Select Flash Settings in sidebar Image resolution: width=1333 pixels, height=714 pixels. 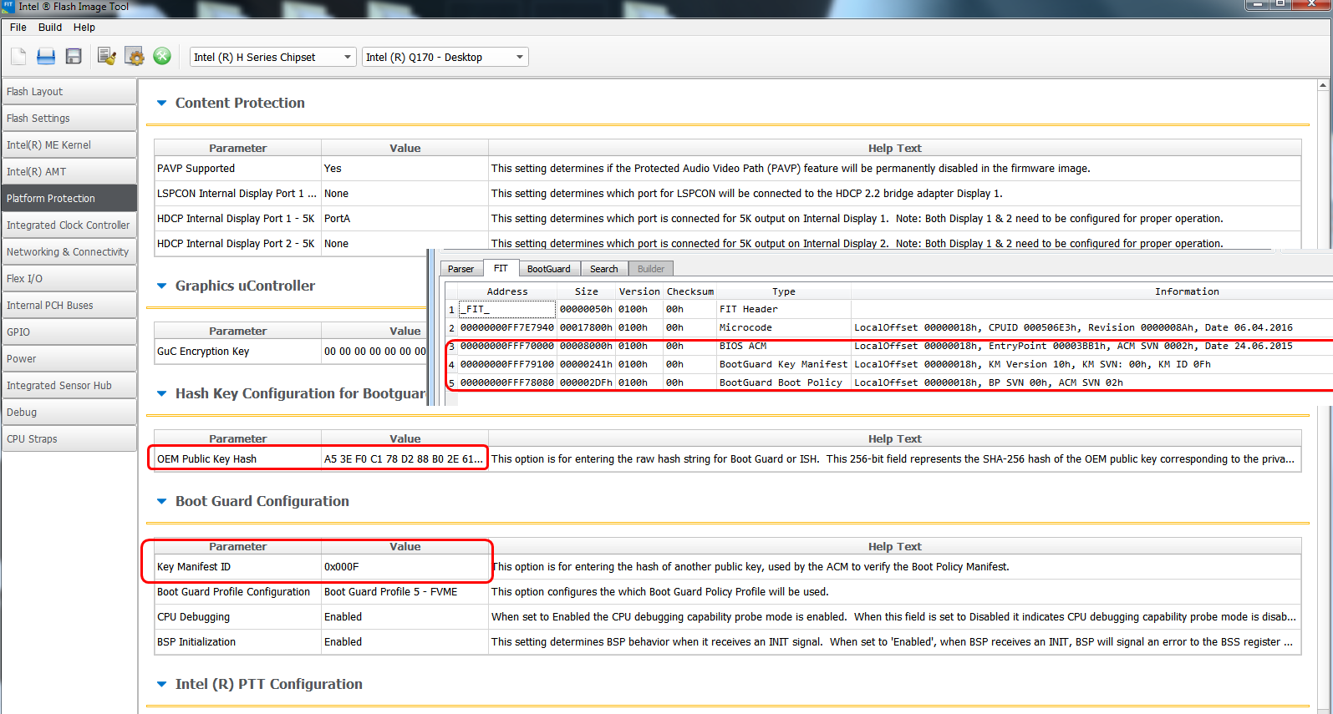pyautogui.click(x=69, y=119)
